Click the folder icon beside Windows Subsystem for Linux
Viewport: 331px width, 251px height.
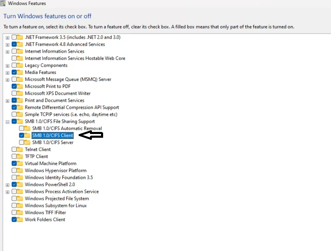tap(20, 205)
